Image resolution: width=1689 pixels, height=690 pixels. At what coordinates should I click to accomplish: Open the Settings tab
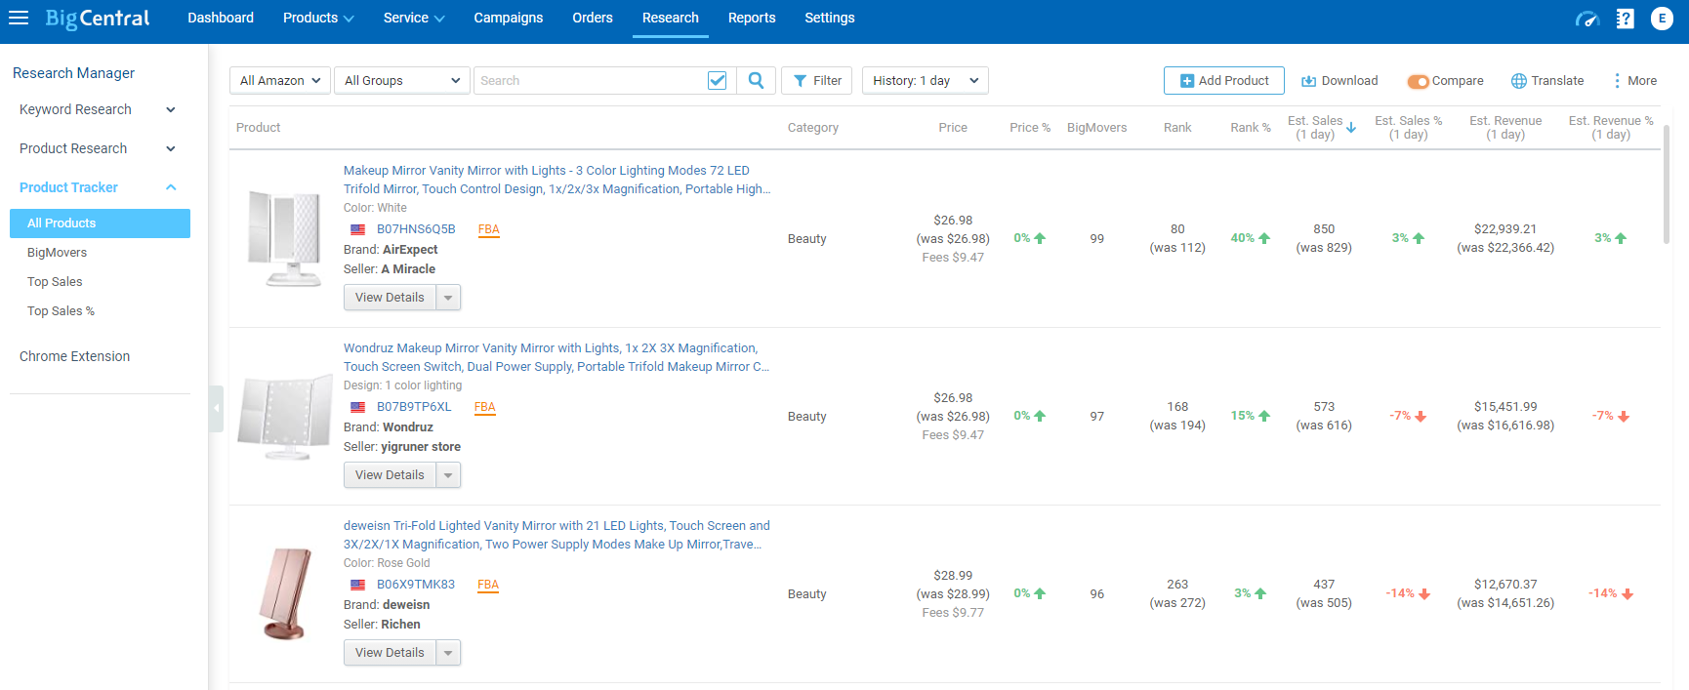(830, 18)
